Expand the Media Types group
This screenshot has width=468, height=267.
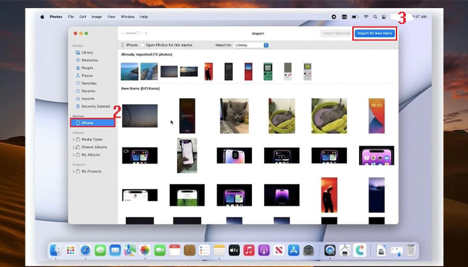74,140
